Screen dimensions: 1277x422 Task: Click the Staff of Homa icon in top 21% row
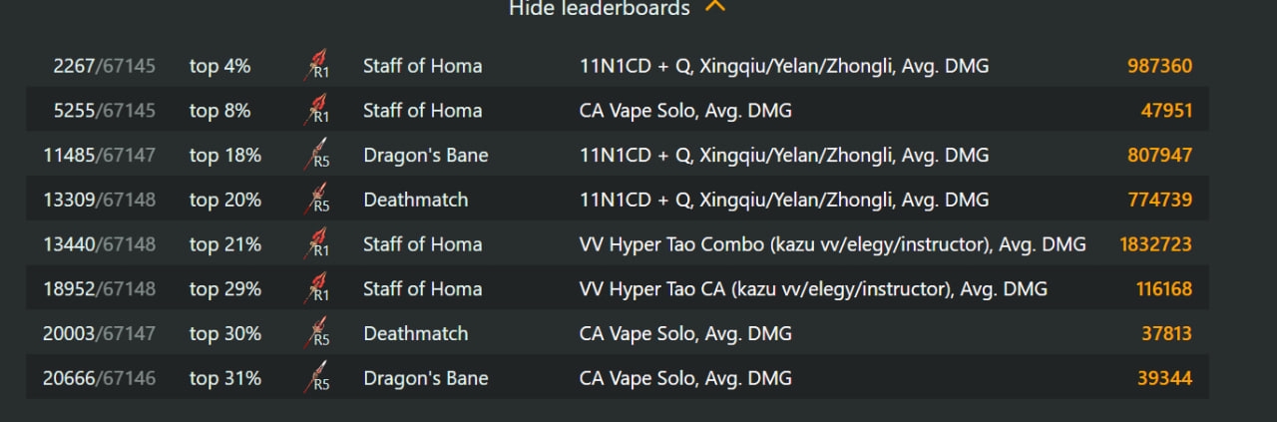tap(316, 243)
